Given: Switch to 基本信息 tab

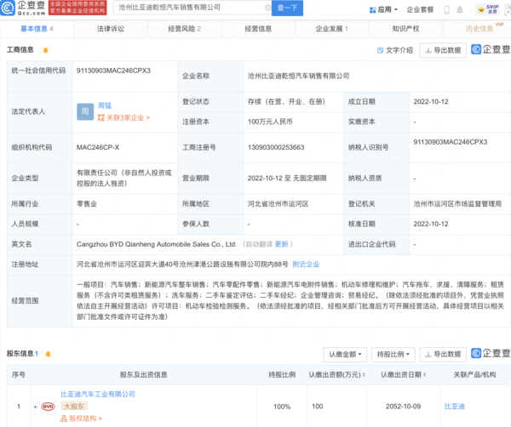Looking at the screenshot, I should coord(37,29).
